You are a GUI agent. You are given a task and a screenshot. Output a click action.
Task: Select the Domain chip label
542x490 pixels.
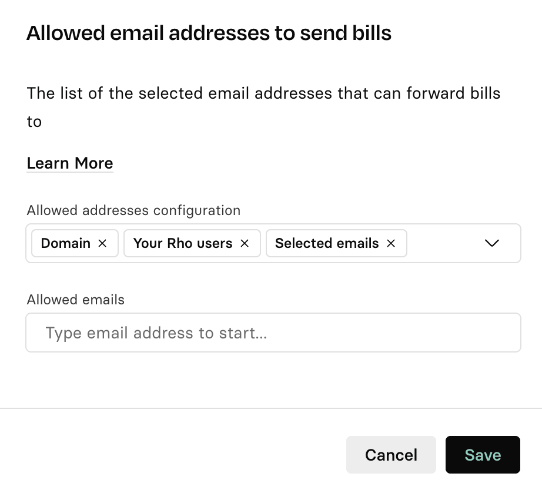(66, 243)
